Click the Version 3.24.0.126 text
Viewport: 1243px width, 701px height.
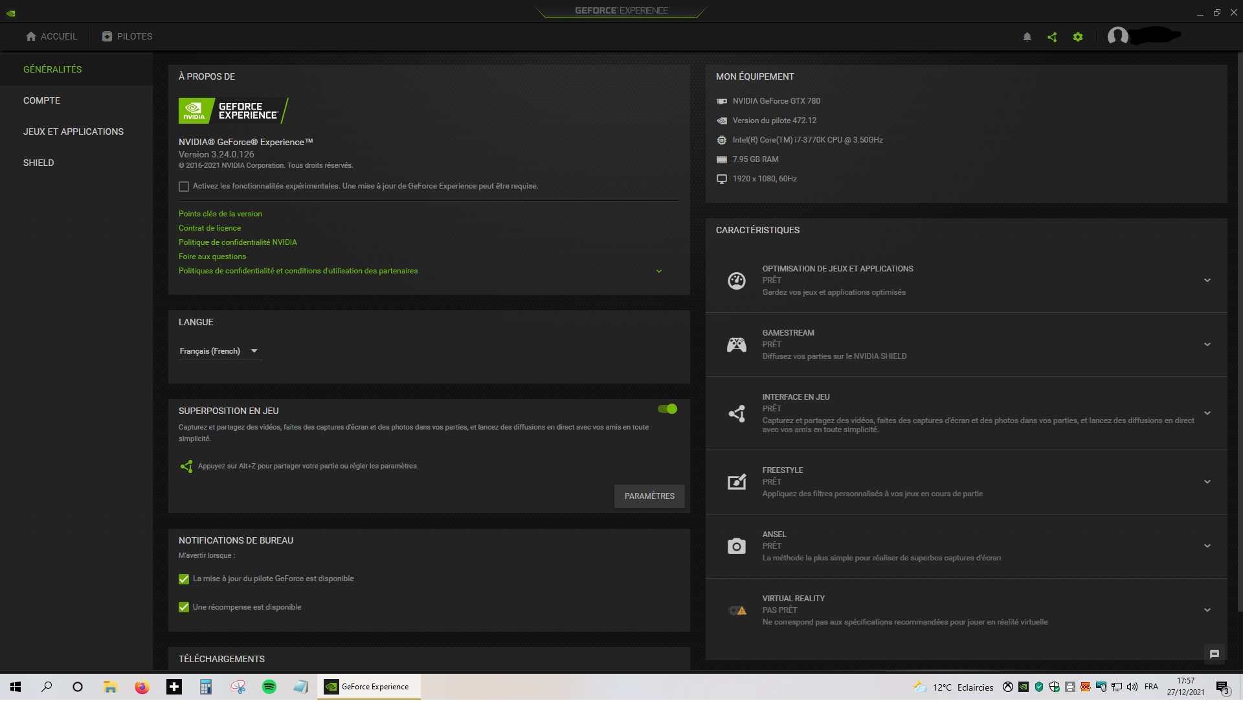click(216, 154)
